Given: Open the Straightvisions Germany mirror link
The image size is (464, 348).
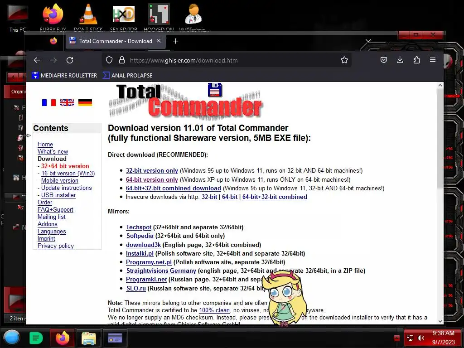Looking at the screenshot, I should point(161,271).
